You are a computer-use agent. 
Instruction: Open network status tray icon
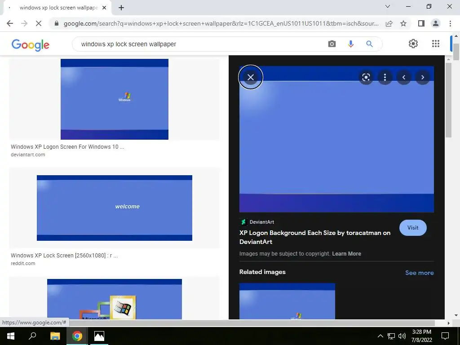pos(391,336)
